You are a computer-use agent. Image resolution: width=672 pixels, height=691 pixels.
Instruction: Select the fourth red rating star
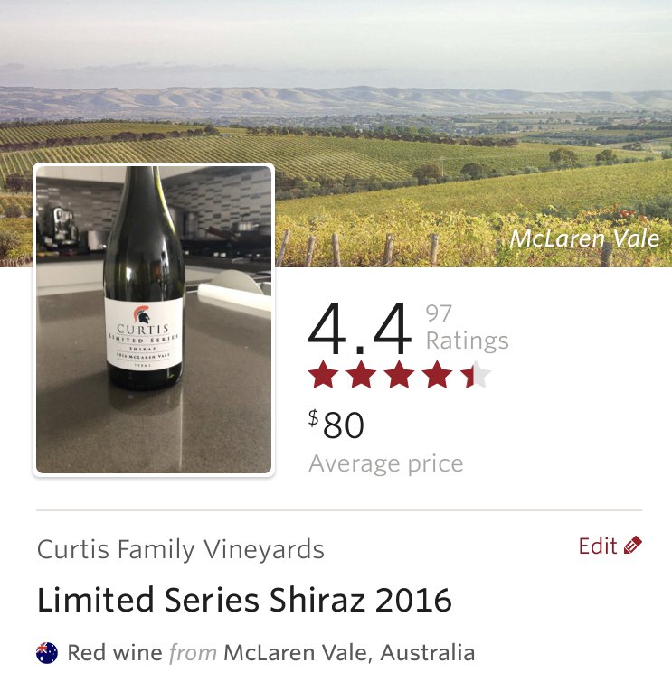[x=437, y=375]
